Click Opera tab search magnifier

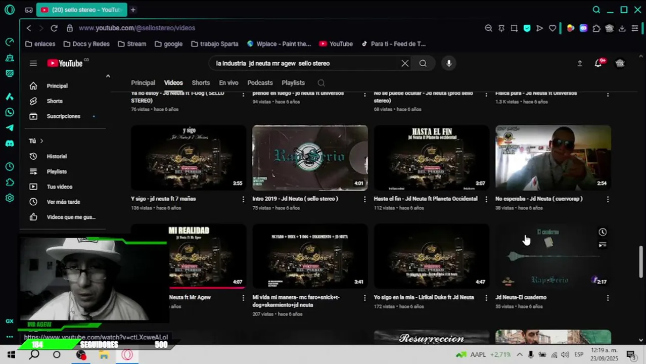(596, 10)
